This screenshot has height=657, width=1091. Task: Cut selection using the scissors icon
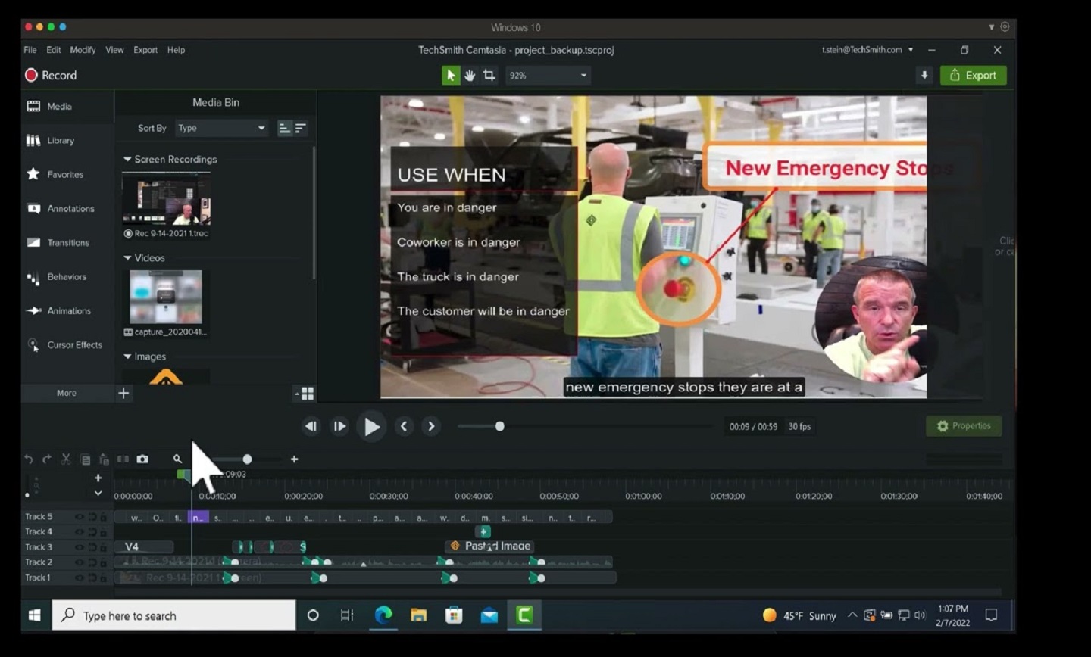point(66,459)
